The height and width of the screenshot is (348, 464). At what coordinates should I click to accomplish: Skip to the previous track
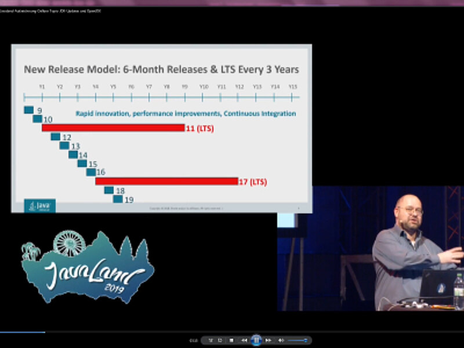coord(244,340)
